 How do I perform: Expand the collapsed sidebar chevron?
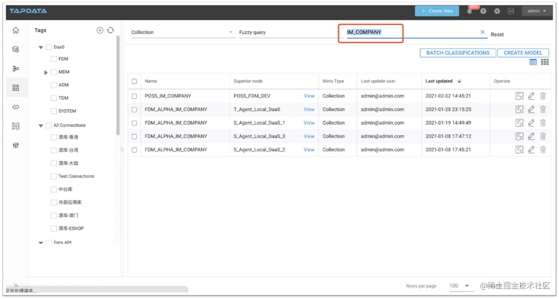[x=16, y=285]
